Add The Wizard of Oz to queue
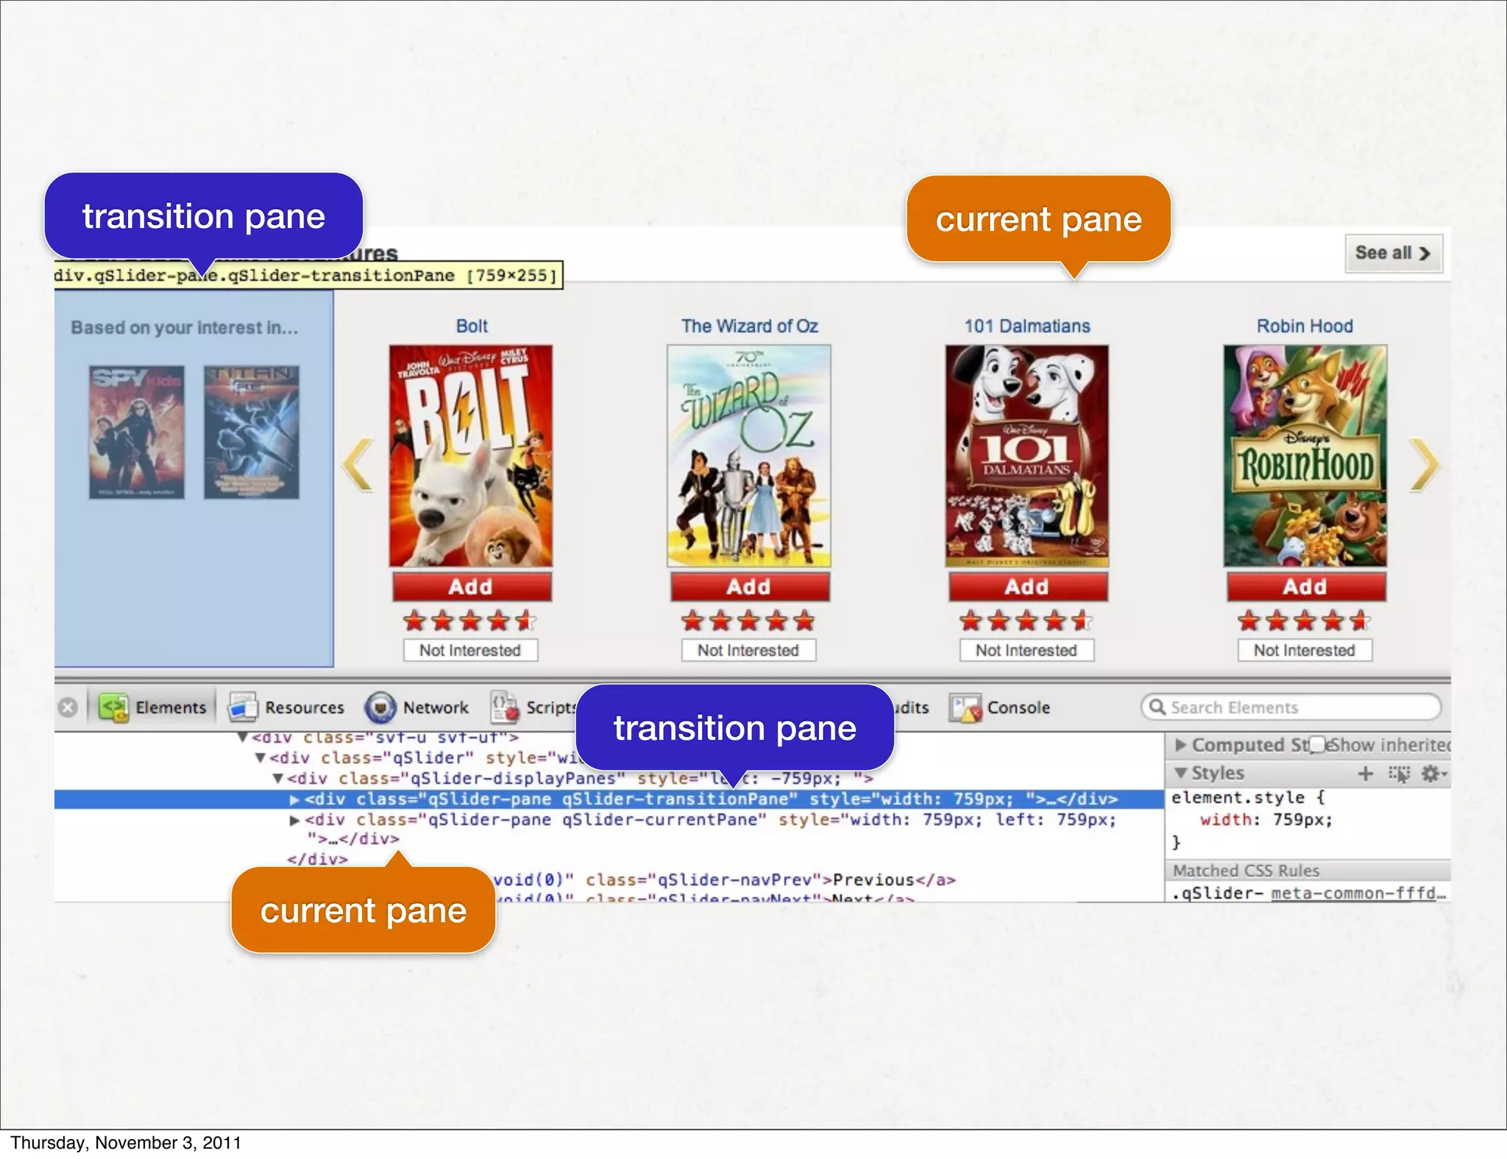Screen dimensions: 1507x1159 point(749,587)
